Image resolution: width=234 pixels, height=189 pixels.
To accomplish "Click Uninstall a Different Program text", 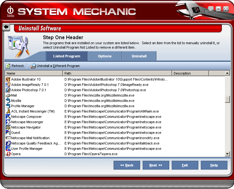I will [x=58, y=66].
